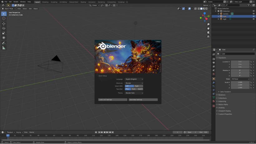Image resolution: width=256 pixels, height=144 pixels.
Task: Click the pan view hand icon
Action: [208, 28]
